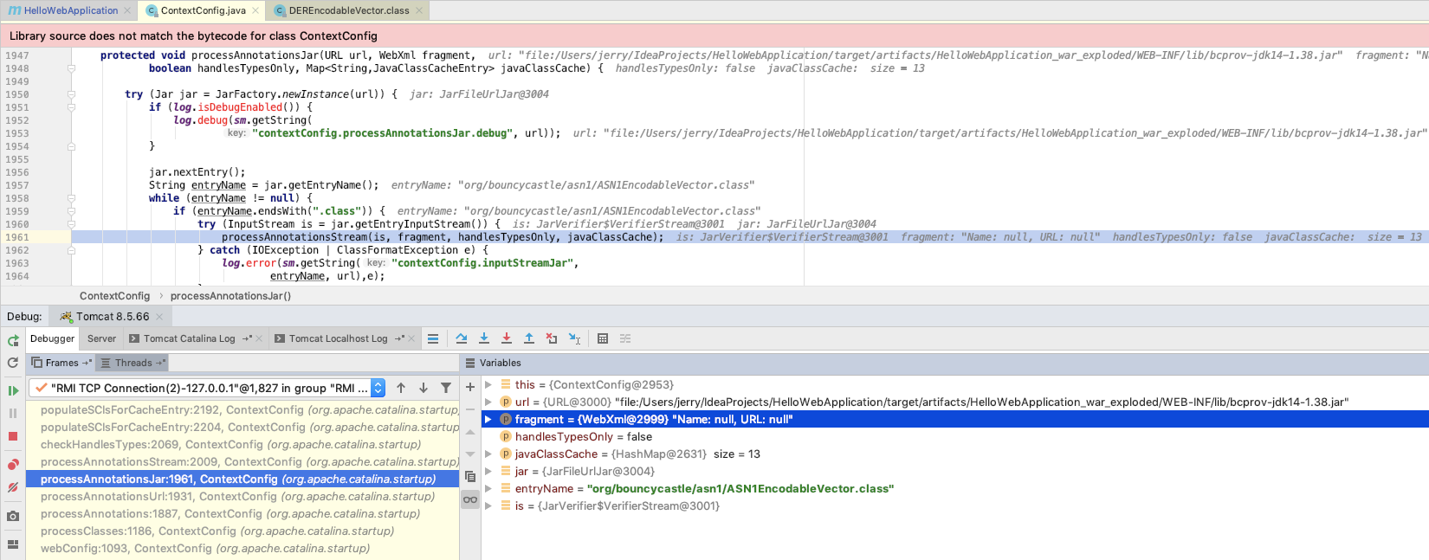Click ContextConfig in the breadcrumb bar
The height and width of the screenshot is (560, 1429).
pos(114,296)
